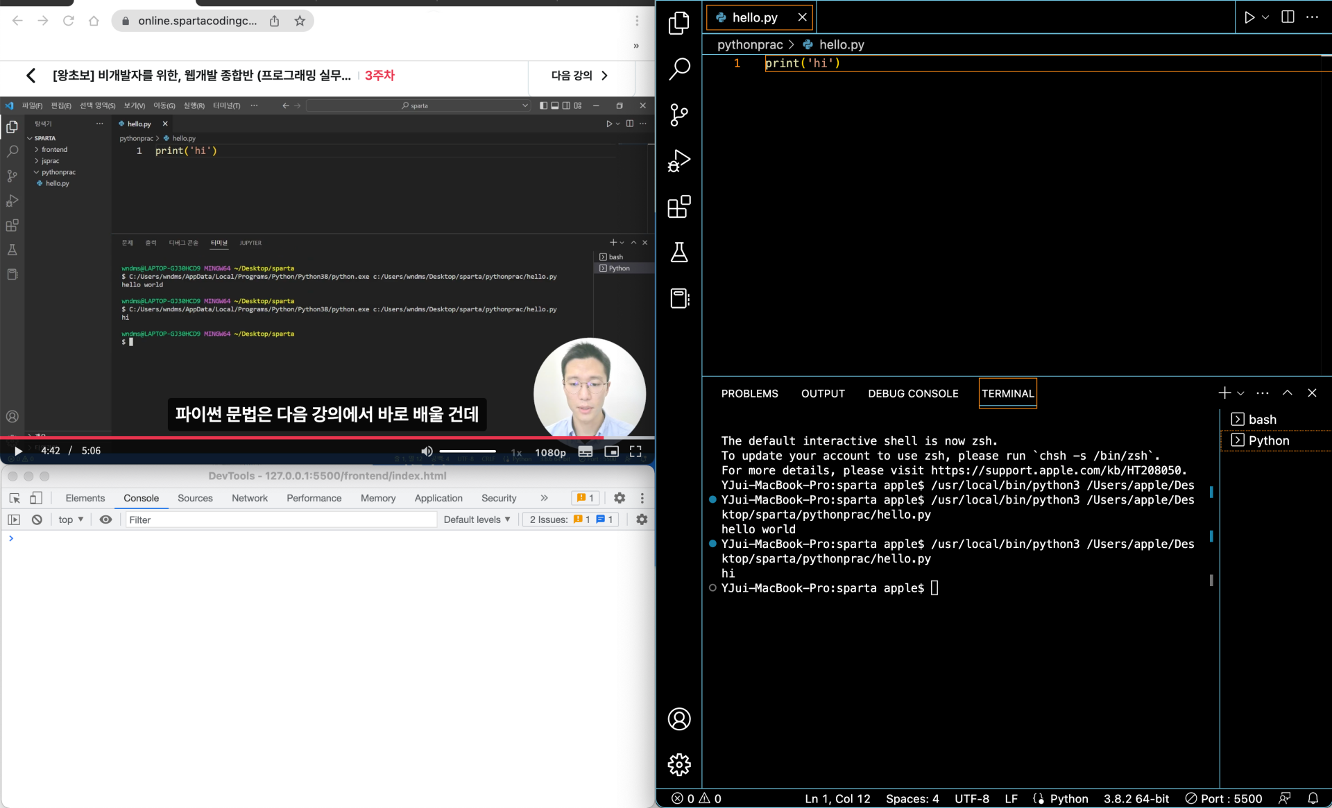Open DevTools customize kebab menu
The image size is (1332, 808).
pyautogui.click(x=642, y=498)
